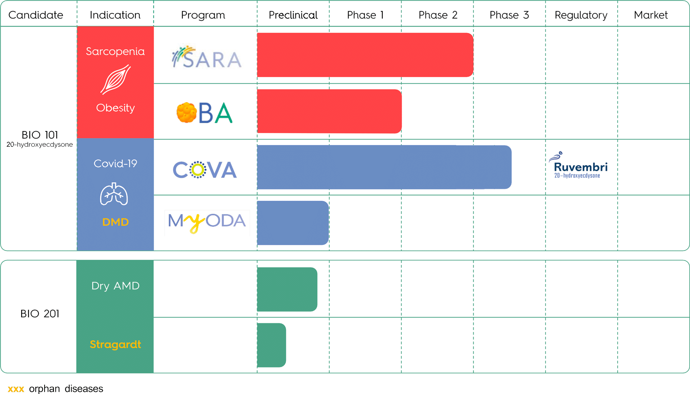Image resolution: width=690 pixels, height=394 pixels.
Task: Click the Market column header
Action: 650,15
